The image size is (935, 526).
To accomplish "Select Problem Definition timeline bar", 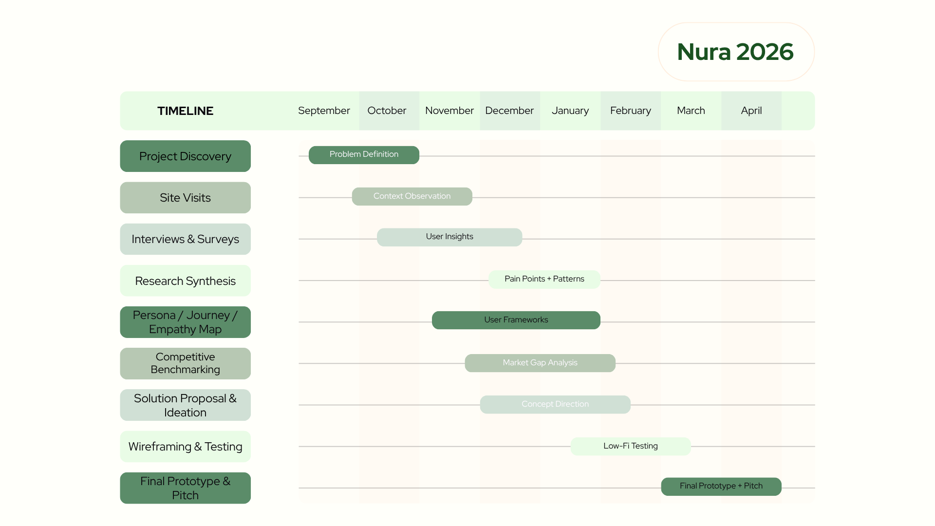I will (364, 154).
